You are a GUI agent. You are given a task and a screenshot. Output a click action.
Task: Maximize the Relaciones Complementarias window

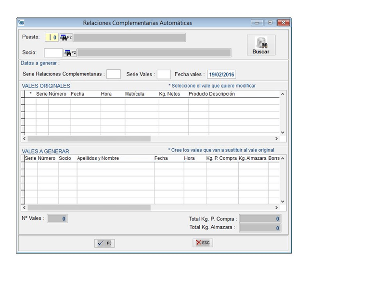tap(270, 23)
